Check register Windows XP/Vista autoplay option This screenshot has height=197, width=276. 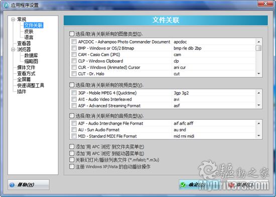(x=72, y=166)
